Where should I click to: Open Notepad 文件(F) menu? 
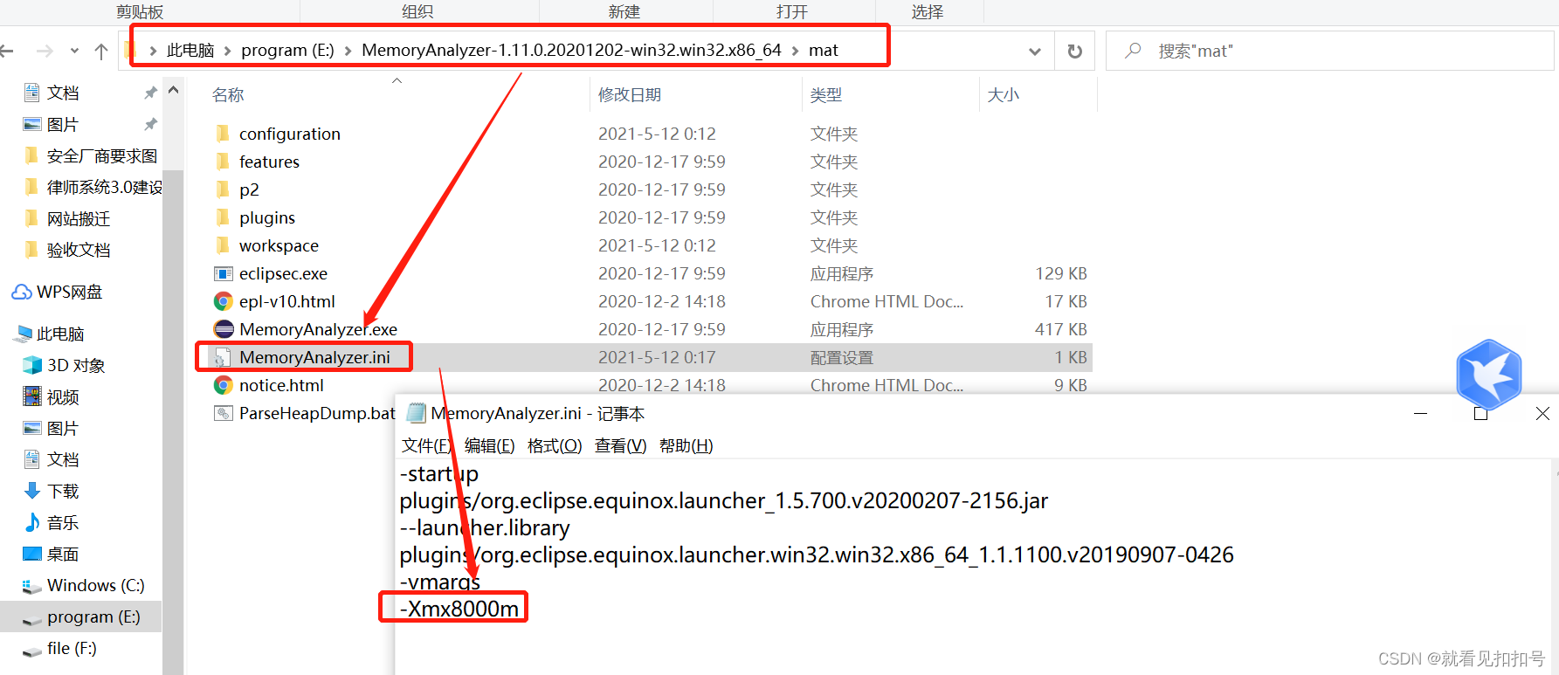pyautogui.click(x=426, y=446)
